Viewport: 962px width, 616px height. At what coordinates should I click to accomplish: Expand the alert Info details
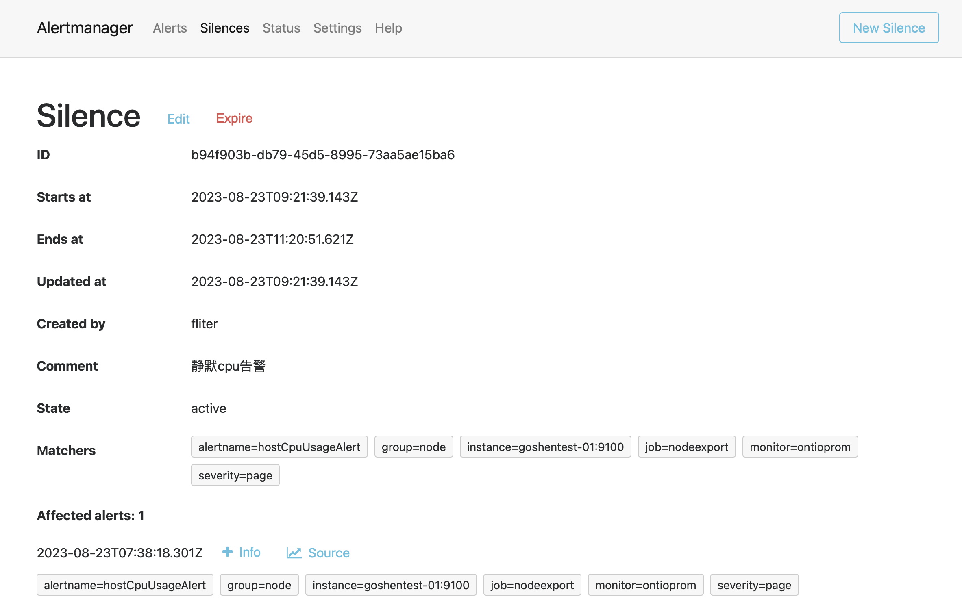pyautogui.click(x=249, y=552)
